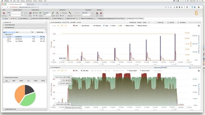
Task: Click the calendar From date field
Action: click(x=16, y=13)
